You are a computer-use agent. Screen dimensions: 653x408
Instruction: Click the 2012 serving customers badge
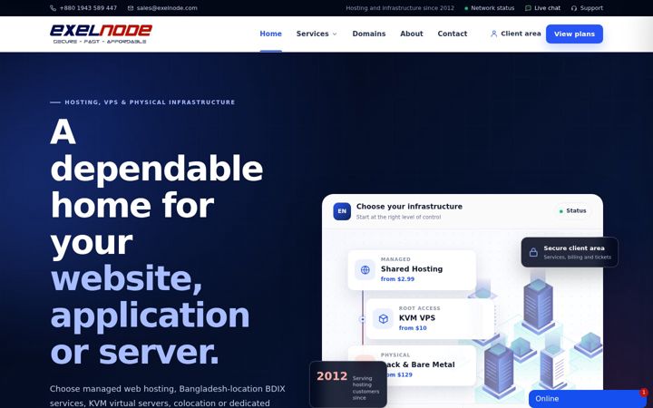pos(348,384)
